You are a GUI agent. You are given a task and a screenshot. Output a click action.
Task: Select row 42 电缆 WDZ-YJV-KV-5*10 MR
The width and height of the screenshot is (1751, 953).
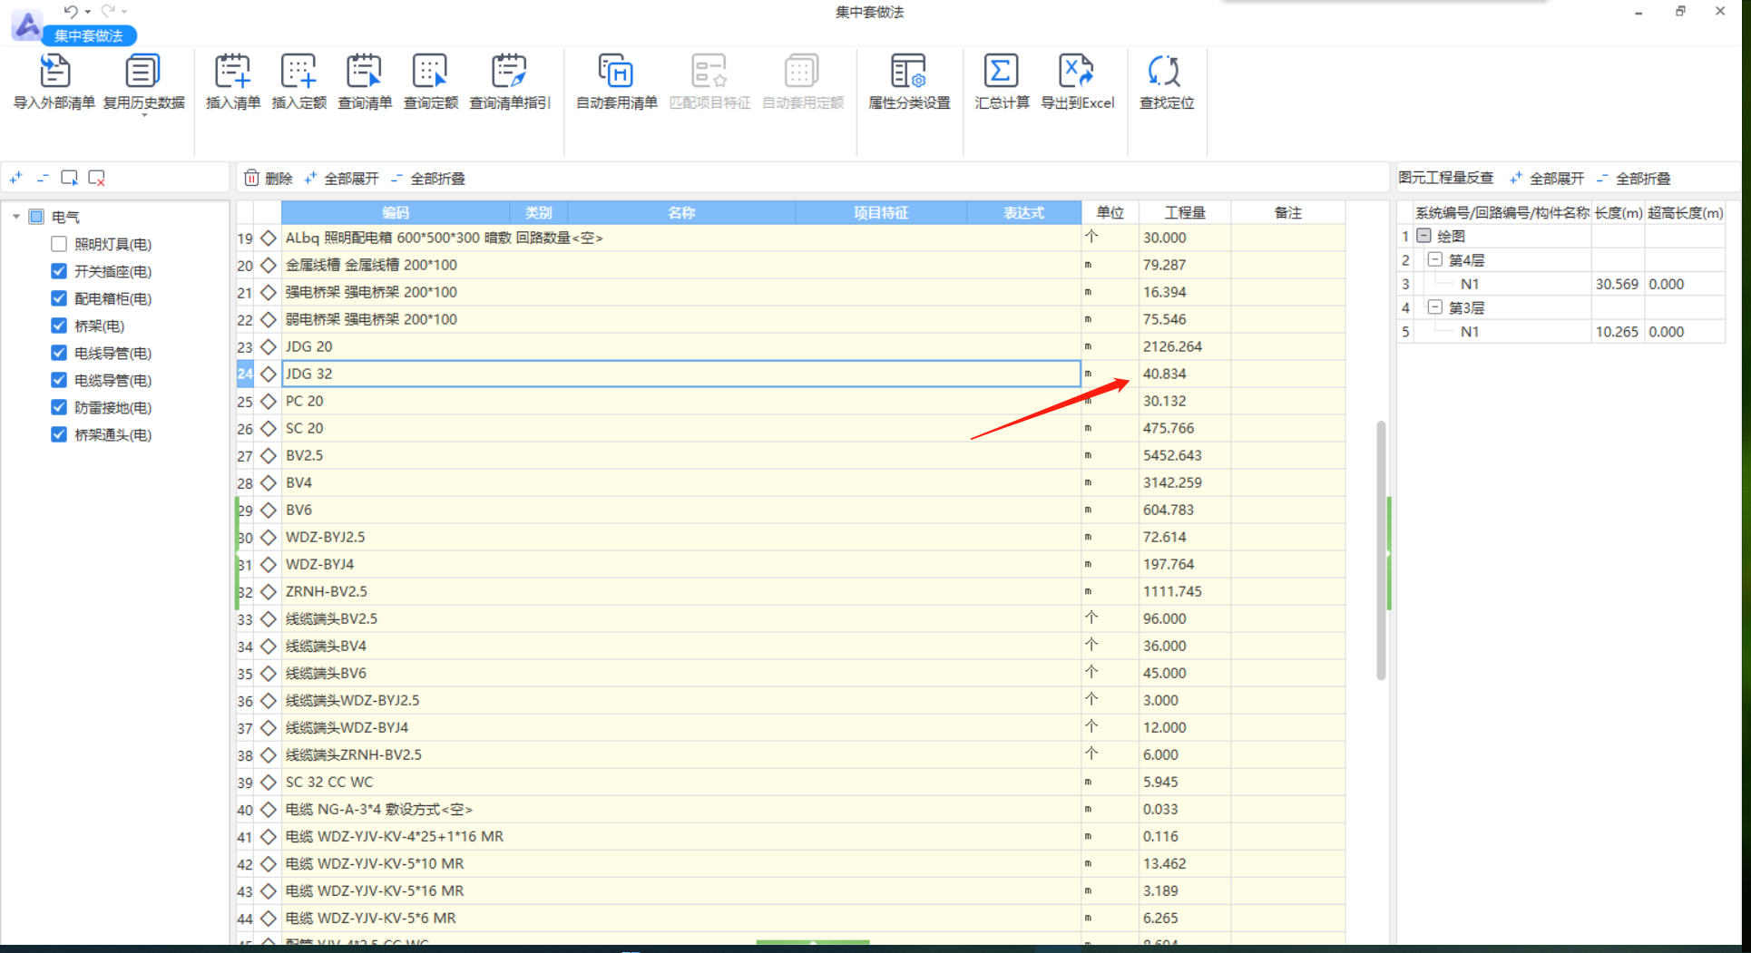[x=681, y=863]
